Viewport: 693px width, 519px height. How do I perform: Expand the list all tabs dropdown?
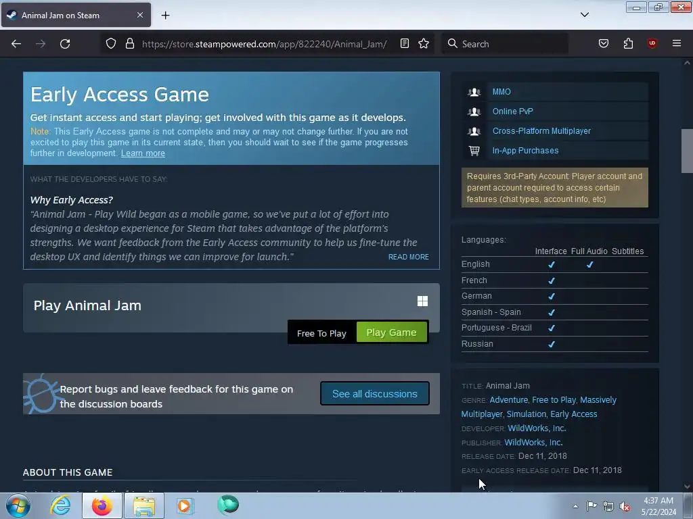pos(584,15)
